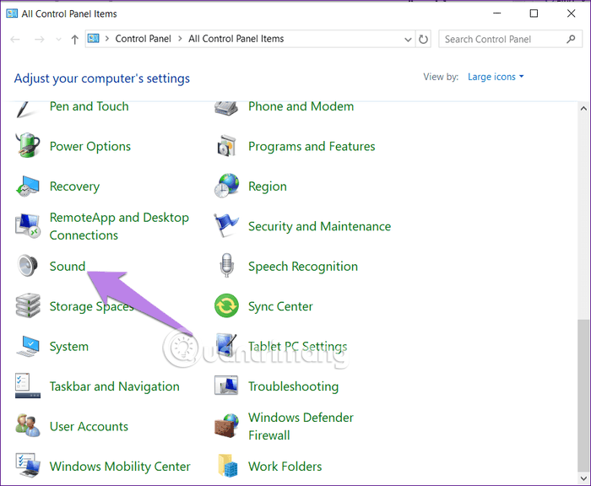Open the Security and Maintenance link
Image resolution: width=591 pixels, height=486 pixels.
pos(320,226)
